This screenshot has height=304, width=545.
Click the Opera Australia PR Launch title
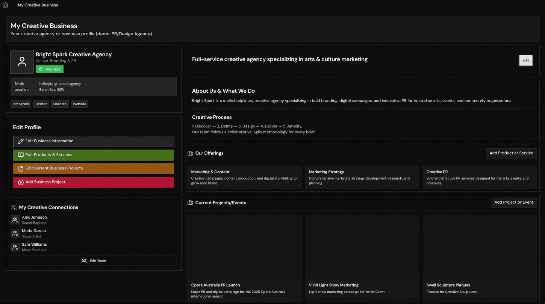click(215, 285)
